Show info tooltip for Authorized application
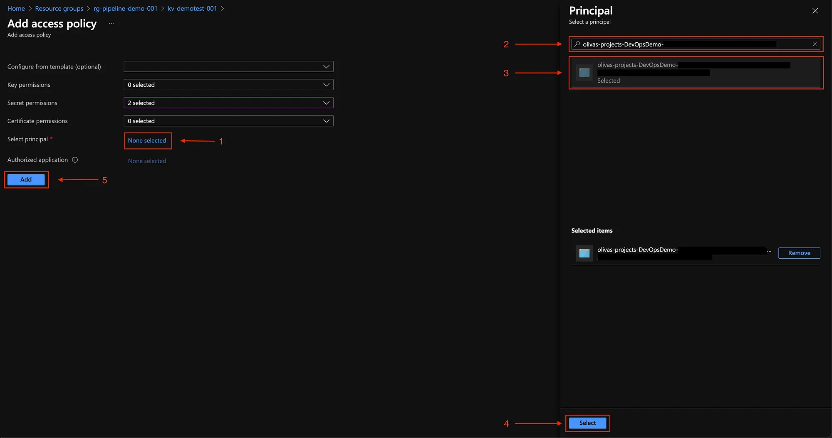This screenshot has height=438, width=832. tap(75, 160)
